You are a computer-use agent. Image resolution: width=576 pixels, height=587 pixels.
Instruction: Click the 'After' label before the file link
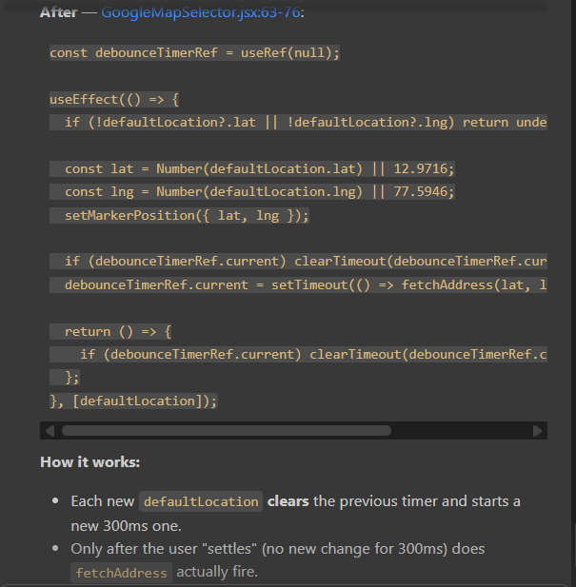58,12
